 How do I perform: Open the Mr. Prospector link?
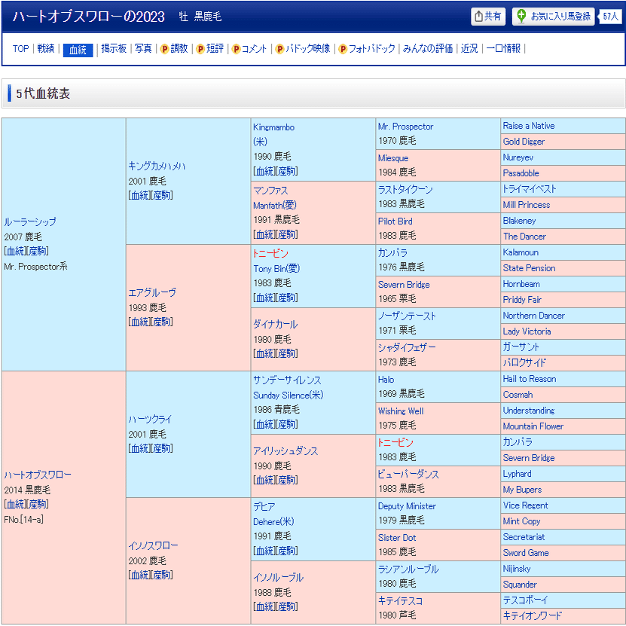[405, 127]
